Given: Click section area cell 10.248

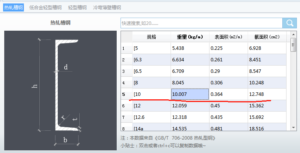Looking at the screenshot, I should tap(267, 83).
